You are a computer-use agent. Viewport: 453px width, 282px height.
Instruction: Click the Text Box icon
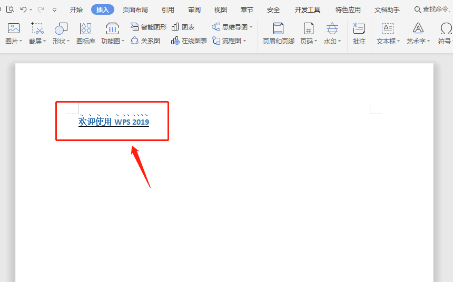pyautogui.click(x=388, y=28)
